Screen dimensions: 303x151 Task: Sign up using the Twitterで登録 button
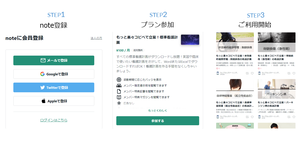(54, 87)
